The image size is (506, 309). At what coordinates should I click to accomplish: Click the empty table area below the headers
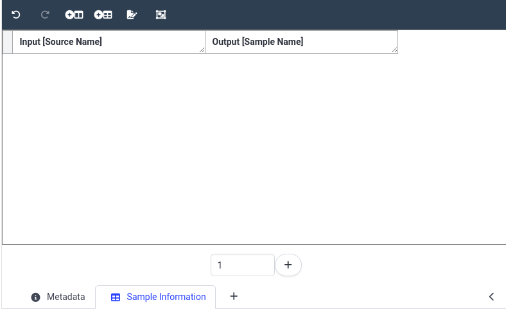point(254,149)
